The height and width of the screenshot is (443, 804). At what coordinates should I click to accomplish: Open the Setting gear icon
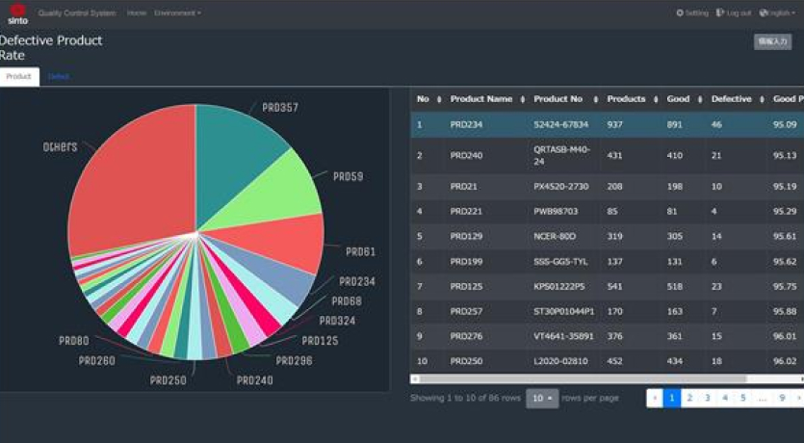(680, 13)
